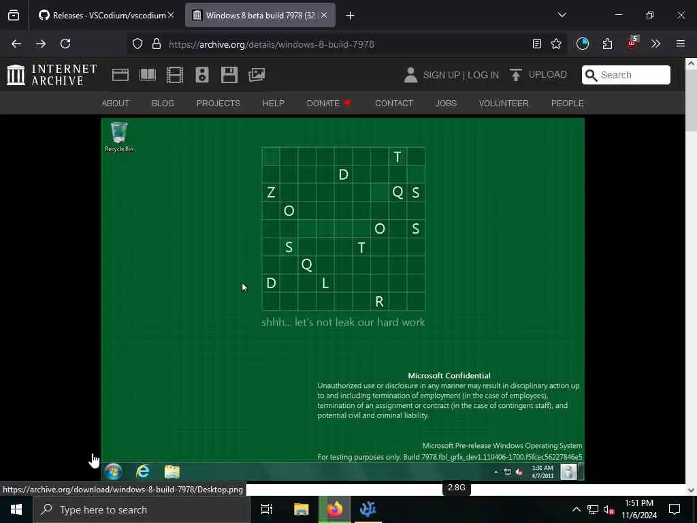Click scrollbar down arrow
697x523 pixels.
point(691,490)
